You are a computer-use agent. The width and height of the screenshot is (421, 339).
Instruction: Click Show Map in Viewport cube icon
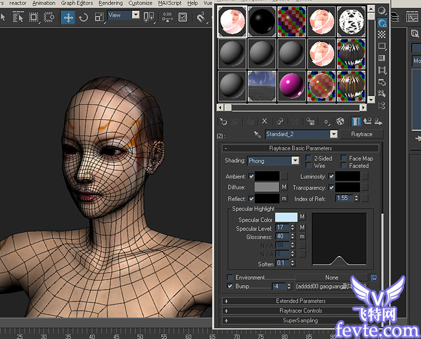pos(340,121)
